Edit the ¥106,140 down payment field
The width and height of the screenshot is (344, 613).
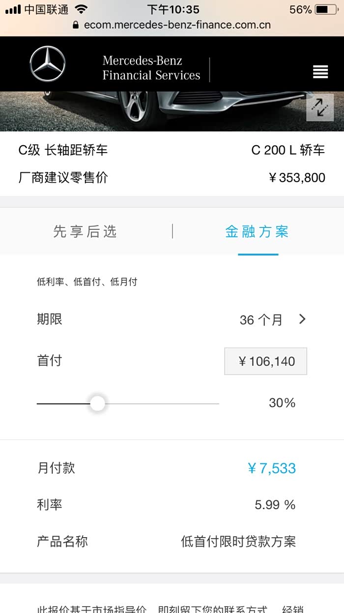coord(266,361)
